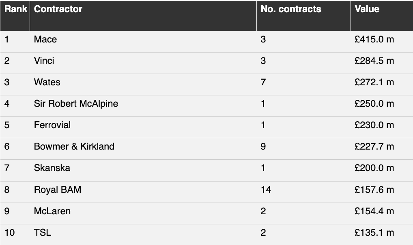
Task: Click the Value column header
Action: [x=367, y=9]
